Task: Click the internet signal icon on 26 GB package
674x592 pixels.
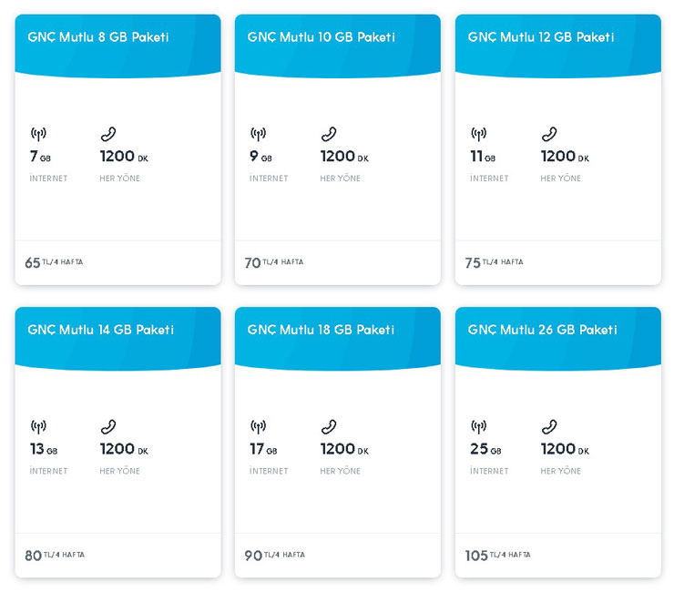Action: click(x=479, y=427)
